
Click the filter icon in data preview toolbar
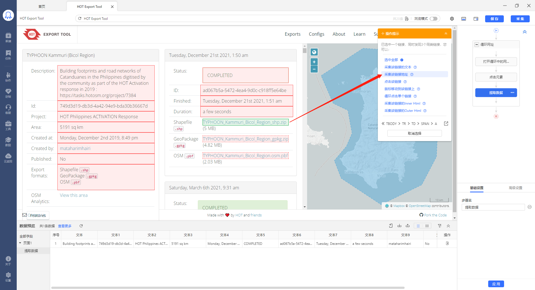pyautogui.click(x=439, y=226)
